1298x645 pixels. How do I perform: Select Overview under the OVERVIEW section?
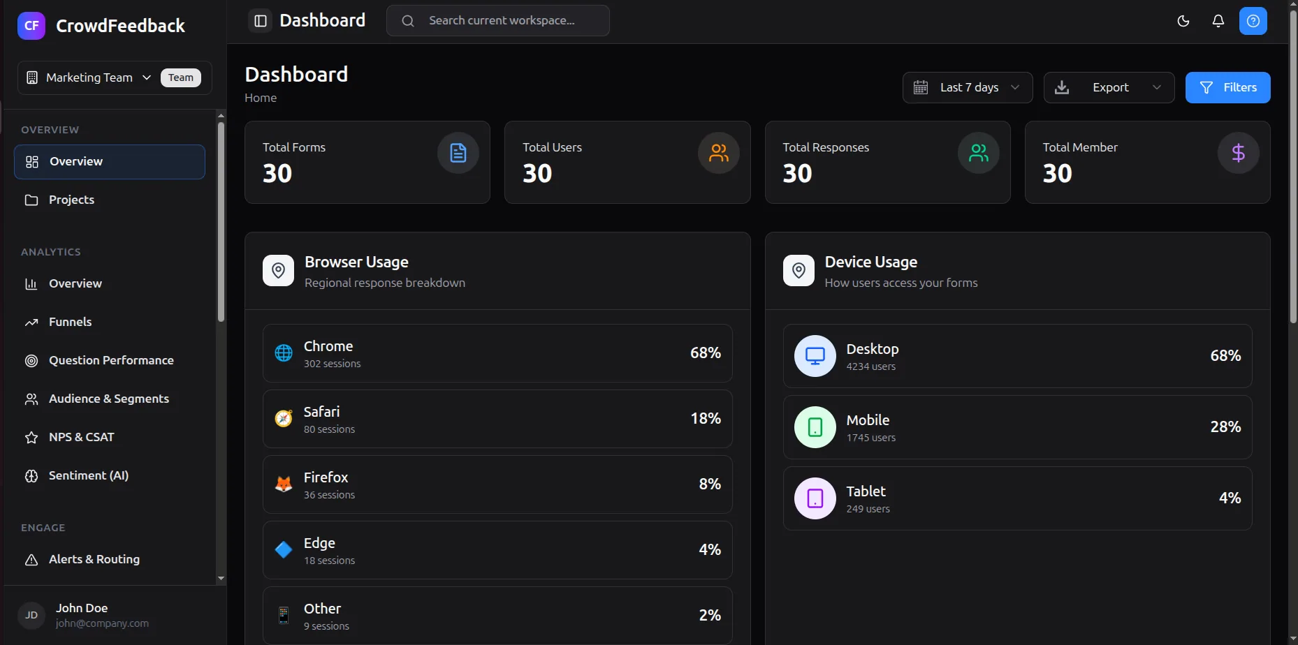(110, 162)
